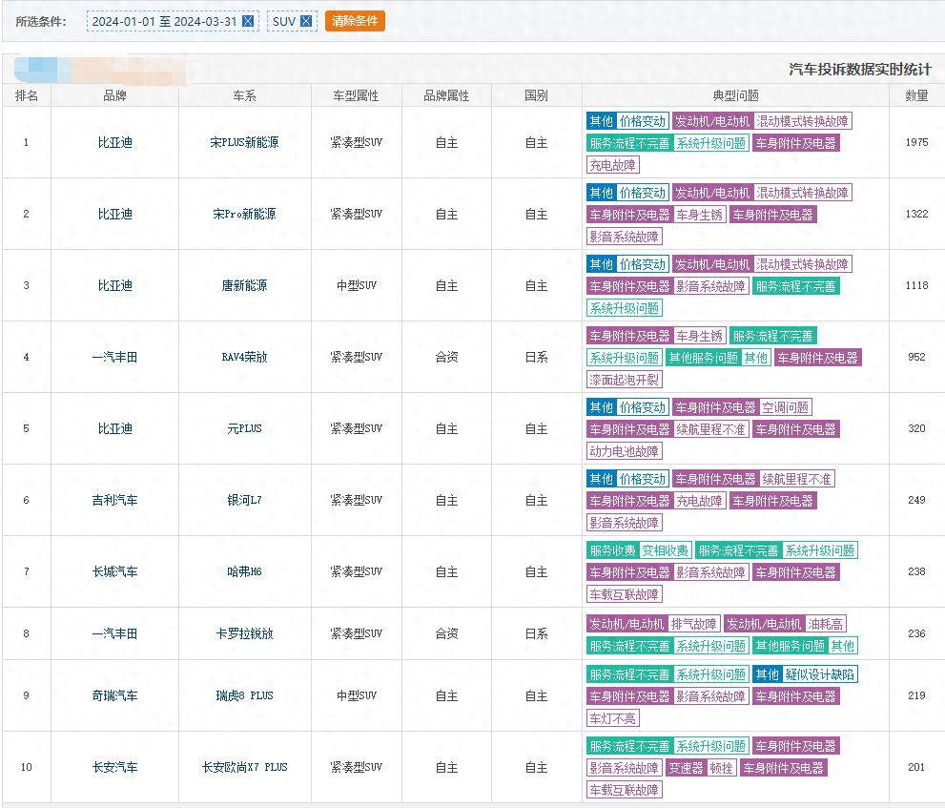Click 顿挫 tag in 长安欧尚X7 PLUS row
945x808 pixels.
pos(721,768)
